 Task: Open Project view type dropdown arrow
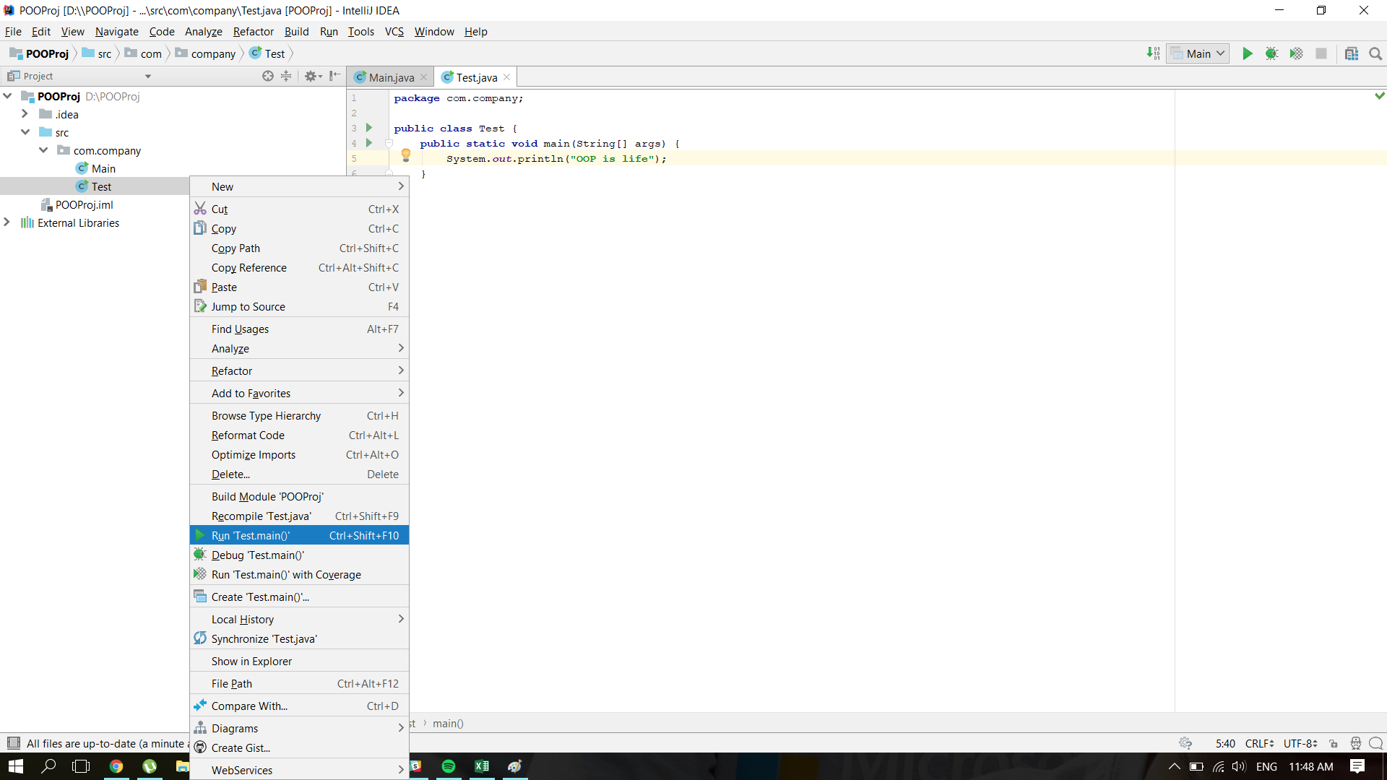148,77
